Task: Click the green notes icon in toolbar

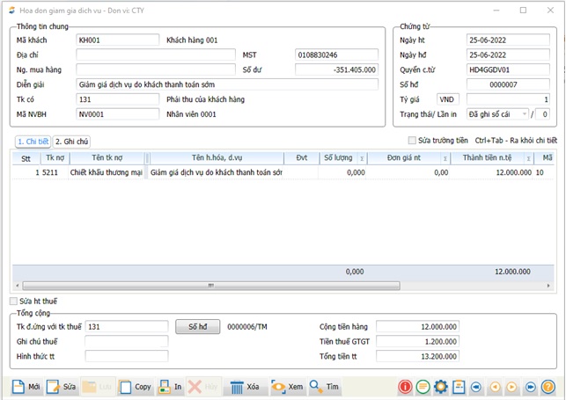Action: pyautogui.click(x=423, y=387)
